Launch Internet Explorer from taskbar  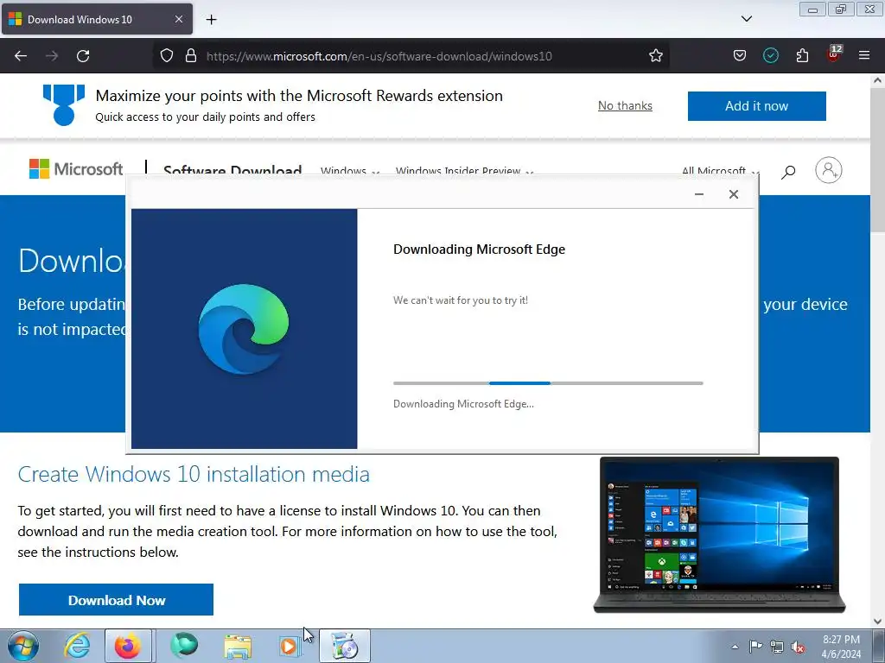click(77, 646)
